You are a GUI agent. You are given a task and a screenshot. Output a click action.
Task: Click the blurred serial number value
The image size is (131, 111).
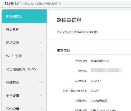click(x=106, y=70)
